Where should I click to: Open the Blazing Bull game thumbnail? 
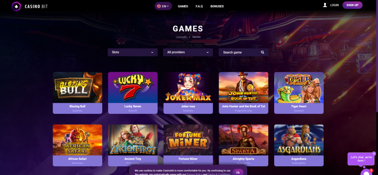(x=77, y=87)
